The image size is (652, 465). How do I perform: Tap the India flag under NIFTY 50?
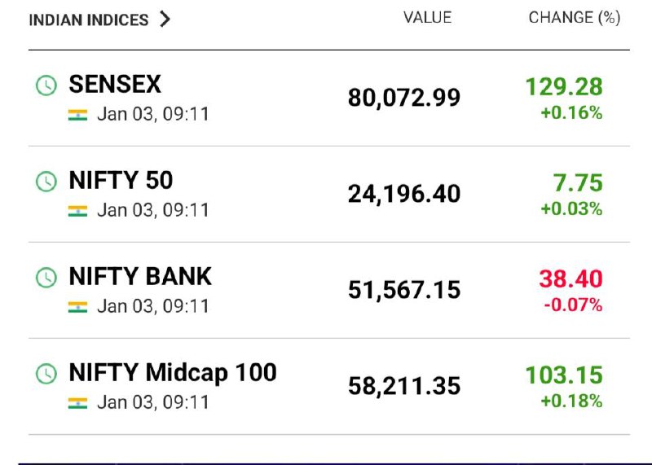[x=77, y=211]
